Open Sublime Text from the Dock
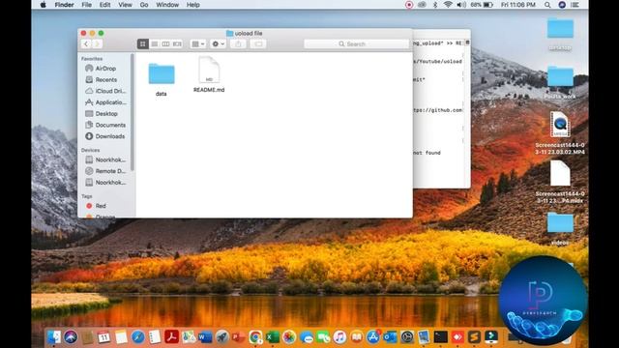 (x=474, y=337)
